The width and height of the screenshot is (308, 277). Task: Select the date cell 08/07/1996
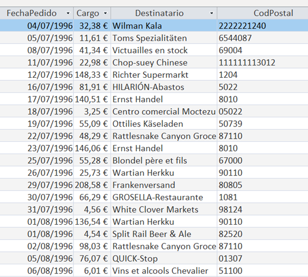point(50,50)
